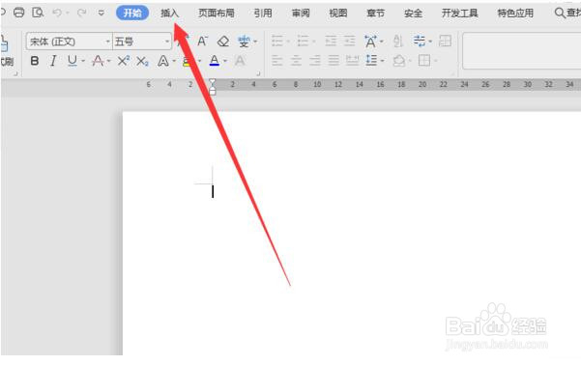Click the increase indent icon
Screen dimensions: 581x365
tap(350, 41)
